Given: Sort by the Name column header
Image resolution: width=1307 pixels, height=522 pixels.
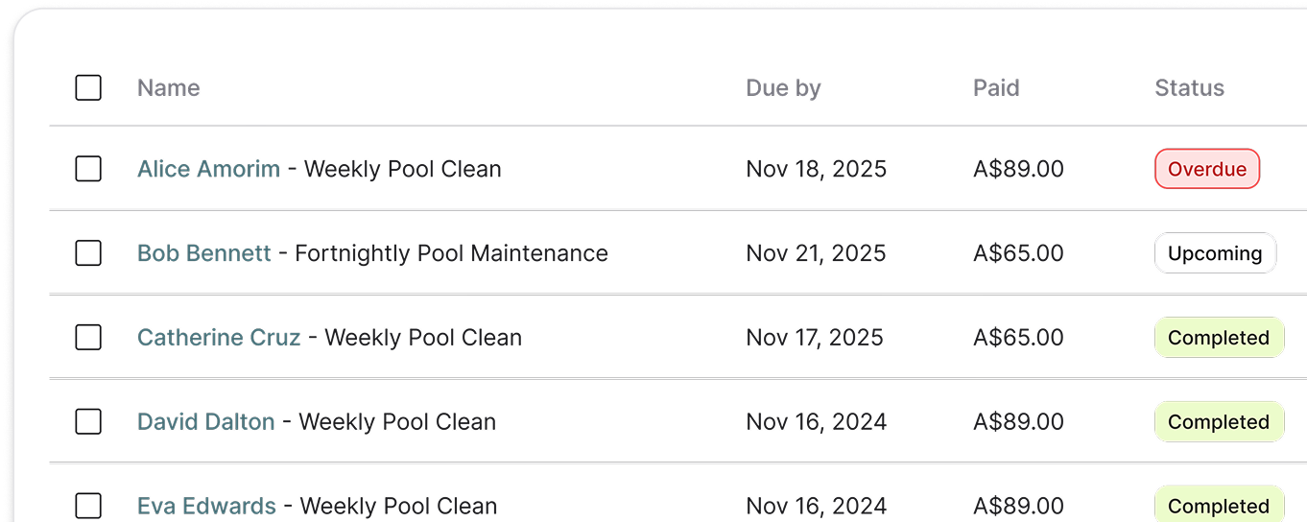Looking at the screenshot, I should (x=168, y=88).
